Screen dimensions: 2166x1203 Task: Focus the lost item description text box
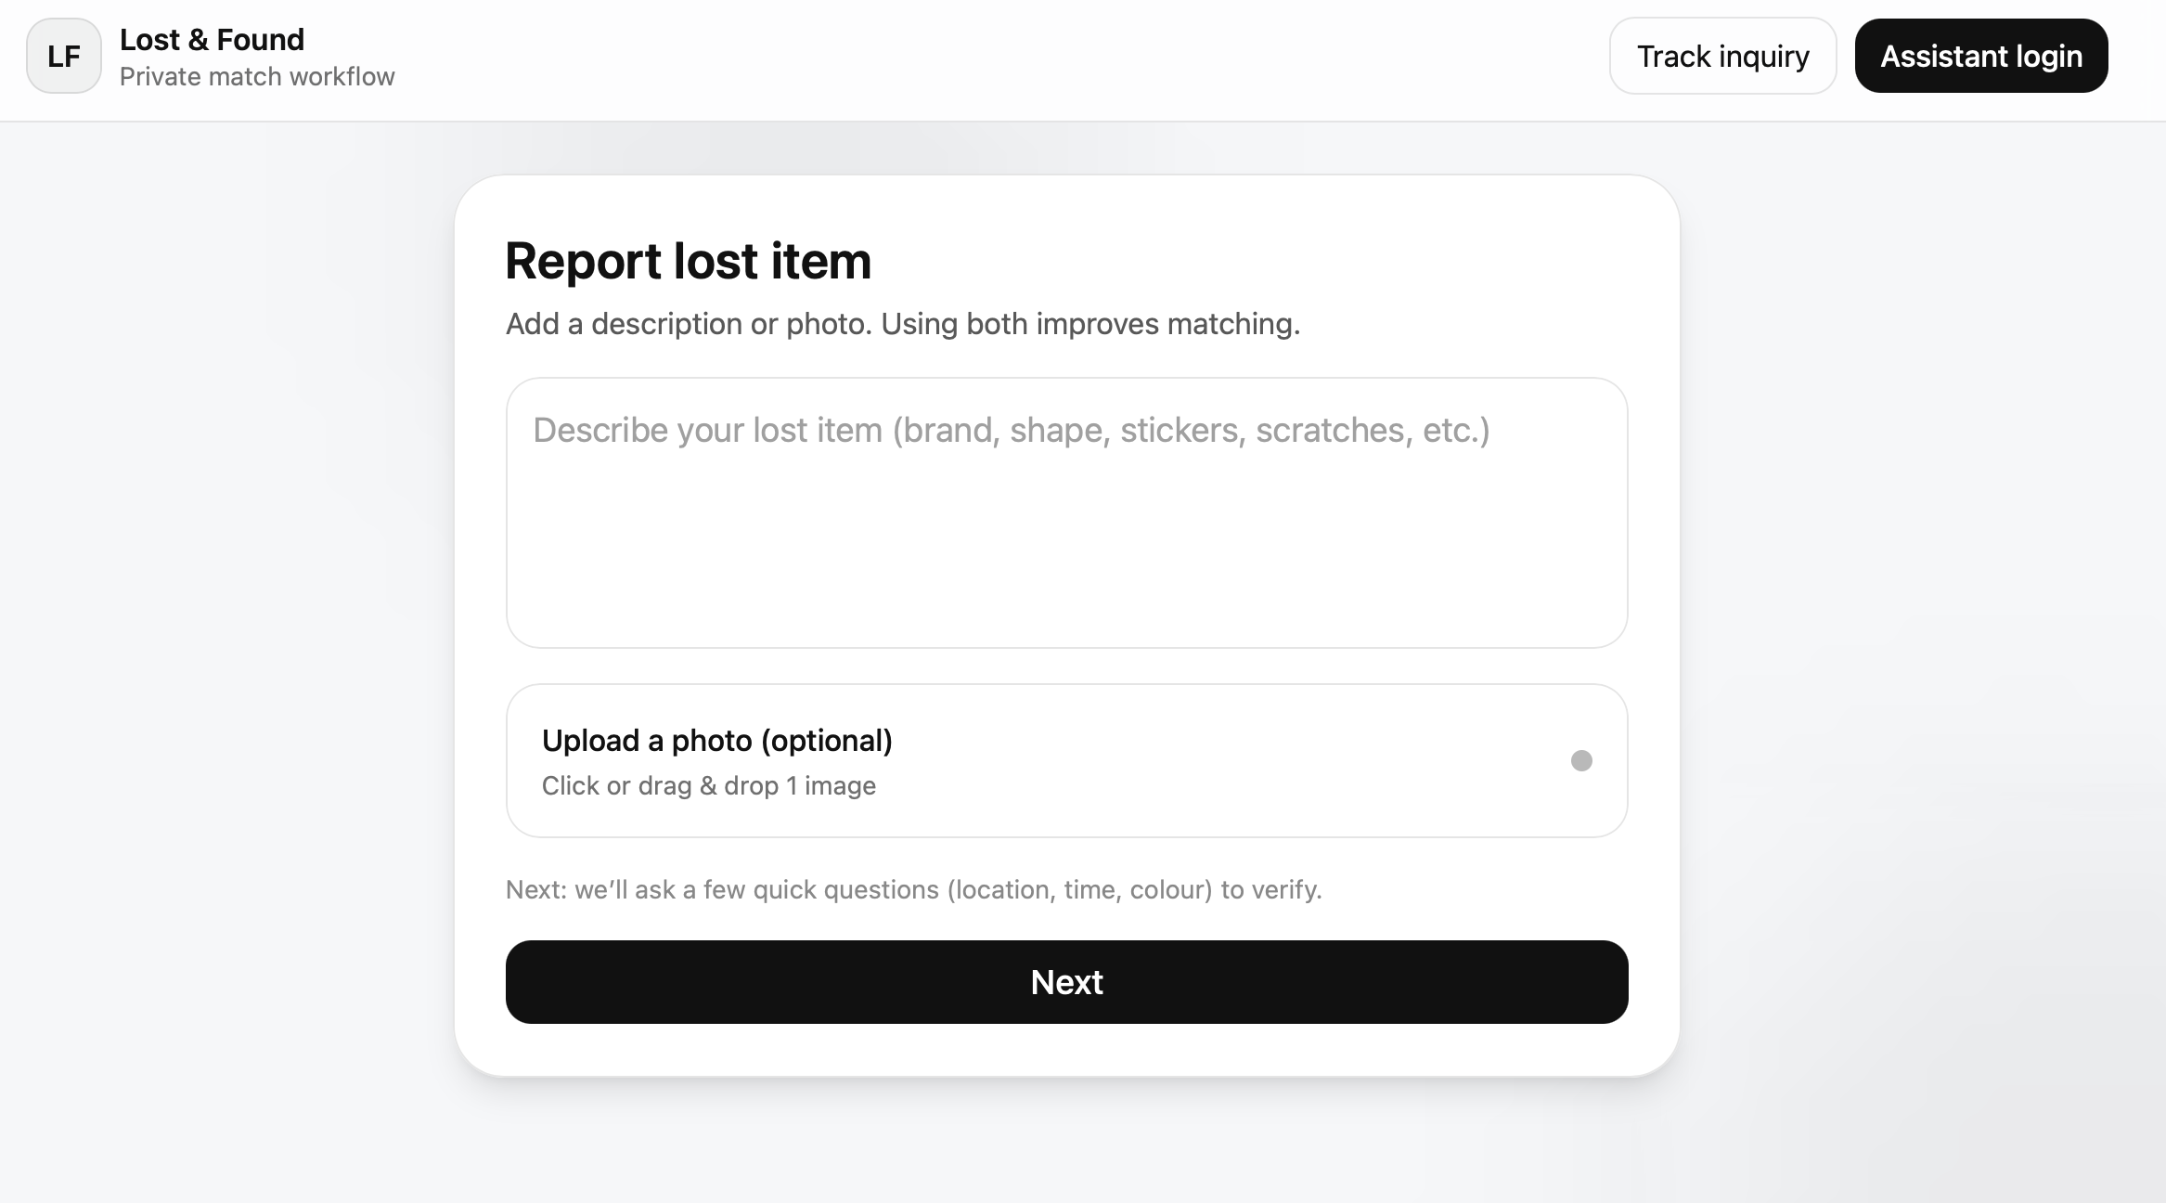click(1066, 512)
